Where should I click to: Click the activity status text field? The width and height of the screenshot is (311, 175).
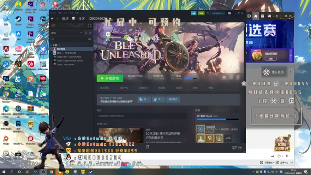[142, 116]
